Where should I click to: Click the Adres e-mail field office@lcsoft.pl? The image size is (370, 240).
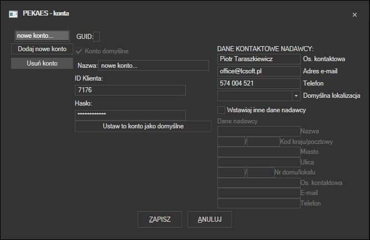(259, 71)
